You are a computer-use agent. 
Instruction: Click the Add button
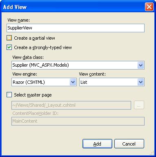pos(97,144)
